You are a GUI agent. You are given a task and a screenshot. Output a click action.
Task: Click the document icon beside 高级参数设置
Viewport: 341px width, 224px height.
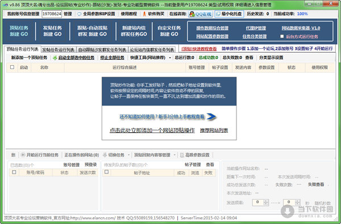(x=182, y=155)
